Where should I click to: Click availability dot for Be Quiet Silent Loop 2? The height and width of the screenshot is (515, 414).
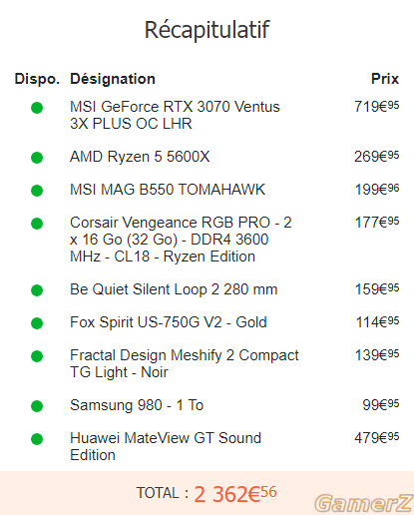tap(37, 290)
